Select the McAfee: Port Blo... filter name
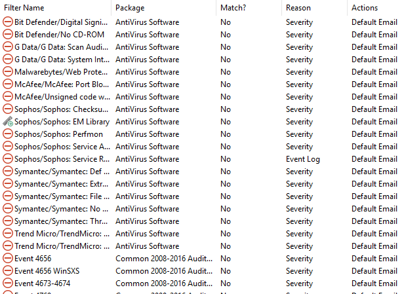This screenshot has height=294, width=404. coord(62,84)
